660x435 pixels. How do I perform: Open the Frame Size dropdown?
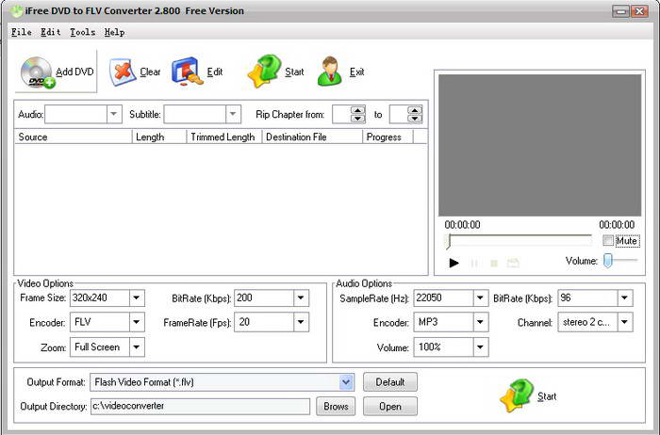click(137, 298)
